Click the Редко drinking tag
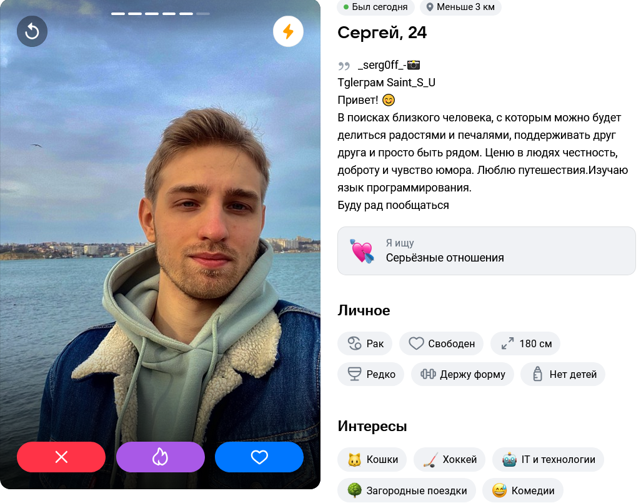 coord(370,374)
